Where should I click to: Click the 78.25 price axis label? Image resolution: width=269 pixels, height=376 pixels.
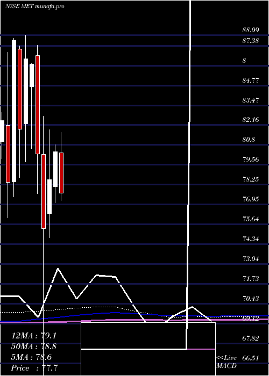tap(251, 179)
